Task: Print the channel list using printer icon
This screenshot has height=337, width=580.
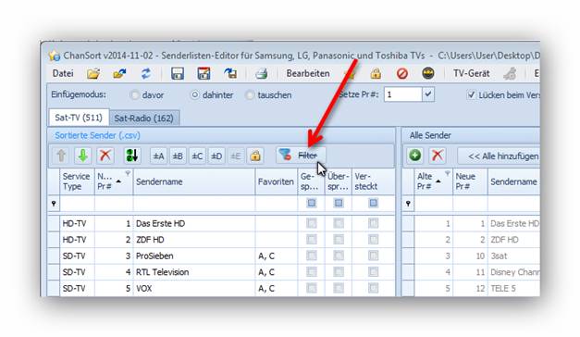Action: point(261,74)
